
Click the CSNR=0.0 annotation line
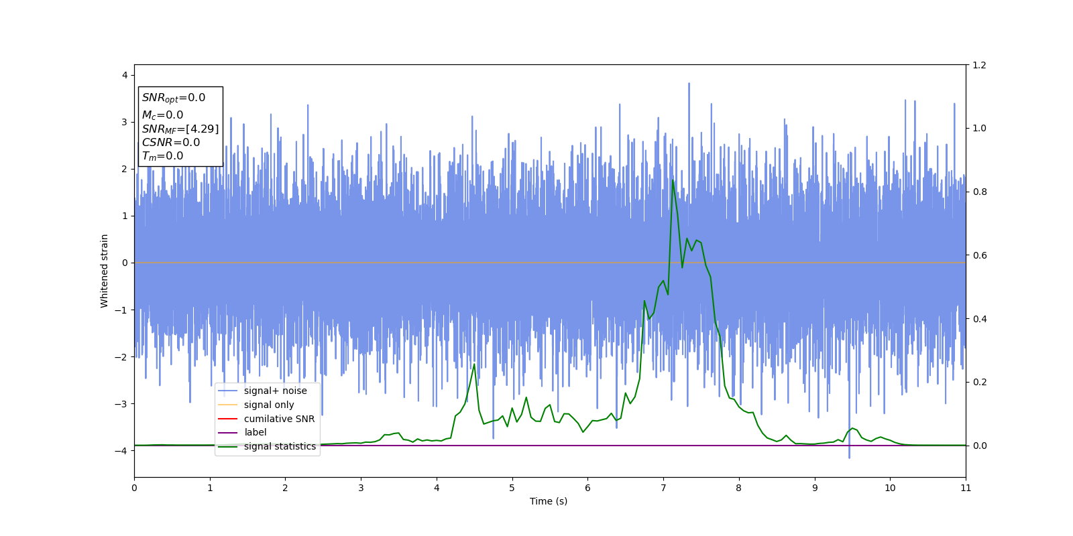click(x=171, y=142)
